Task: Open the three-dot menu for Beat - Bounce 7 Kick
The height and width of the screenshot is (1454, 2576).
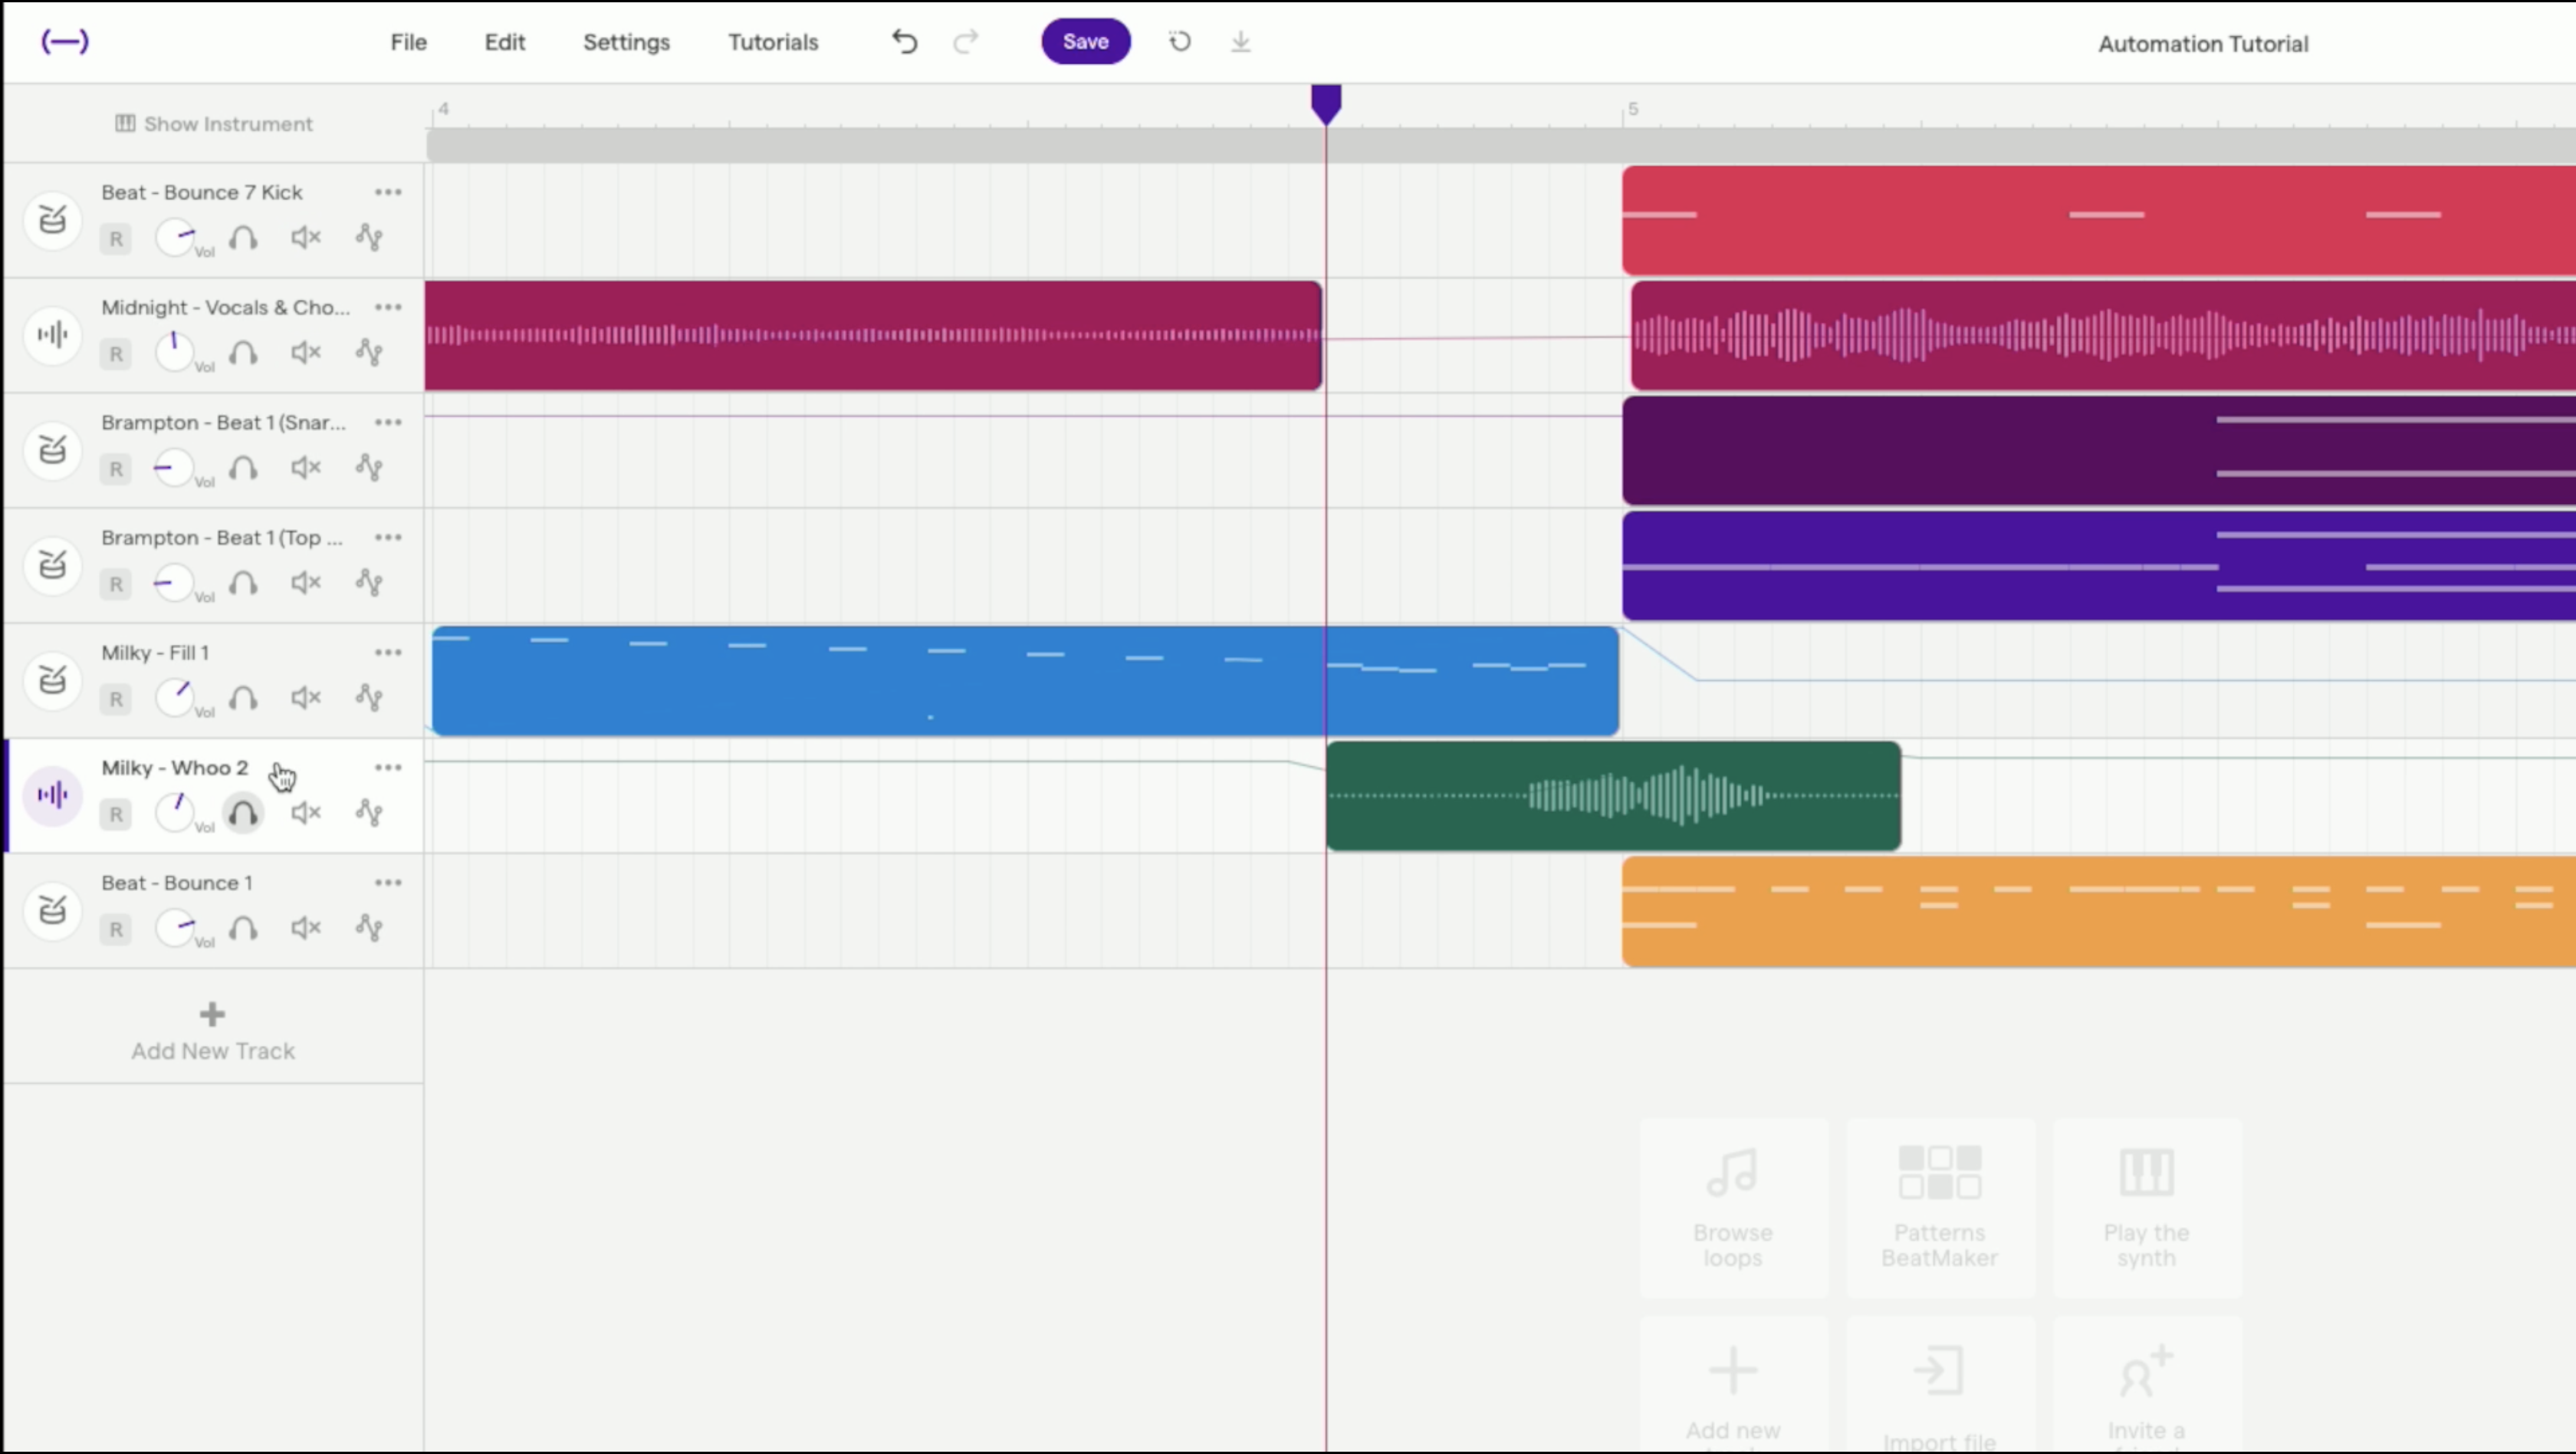Action: [x=388, y=191]
